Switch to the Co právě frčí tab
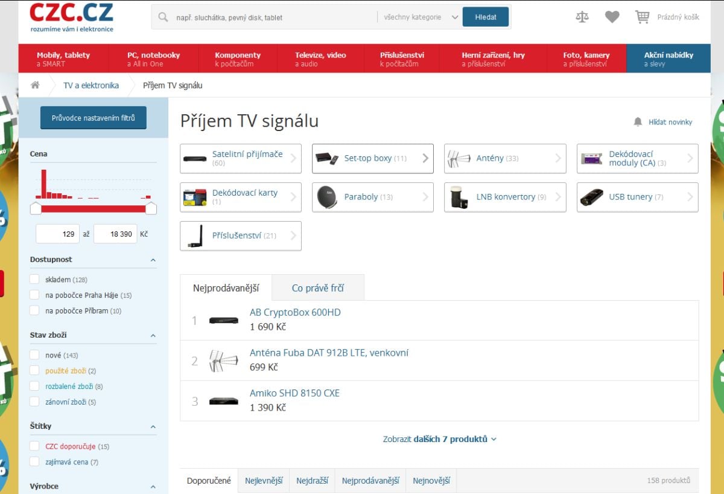The width and height of the screenshot is (724, 494). [317, 288]
